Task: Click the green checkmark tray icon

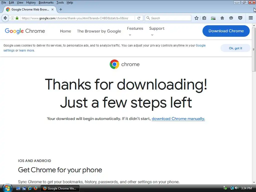Action: (225, 188)
